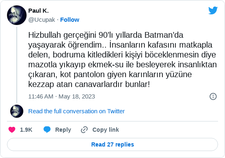Image resolution: width=225 pixels, height=158 pixels.
Task: Click the Copy link label
Action: [x=106, y=130]
